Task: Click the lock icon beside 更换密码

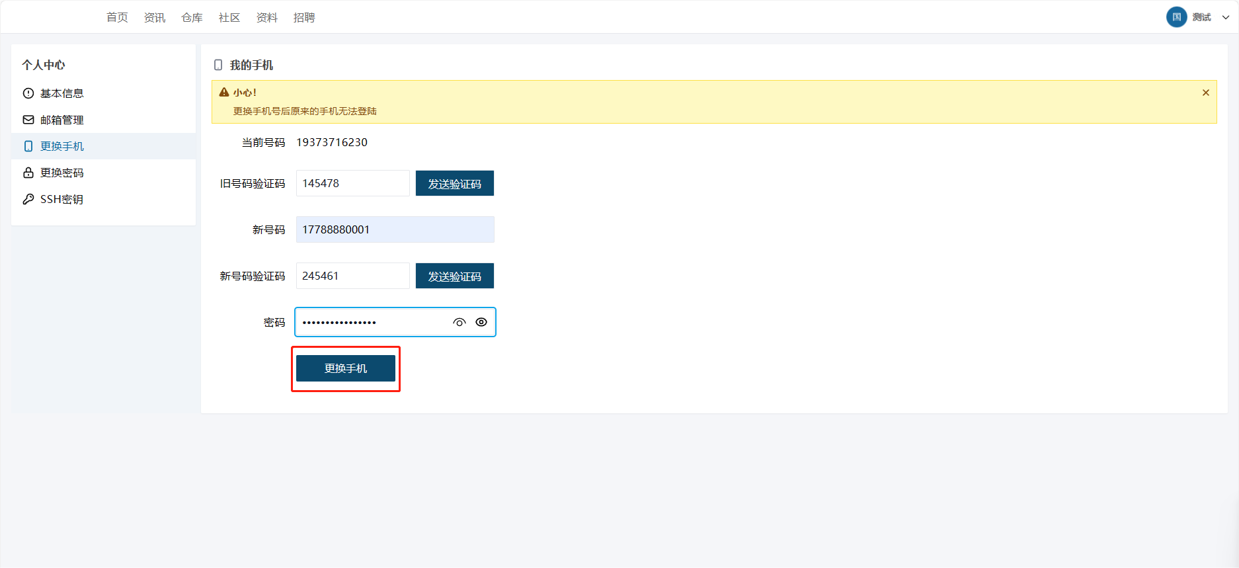Action: (x=28, y=173)
